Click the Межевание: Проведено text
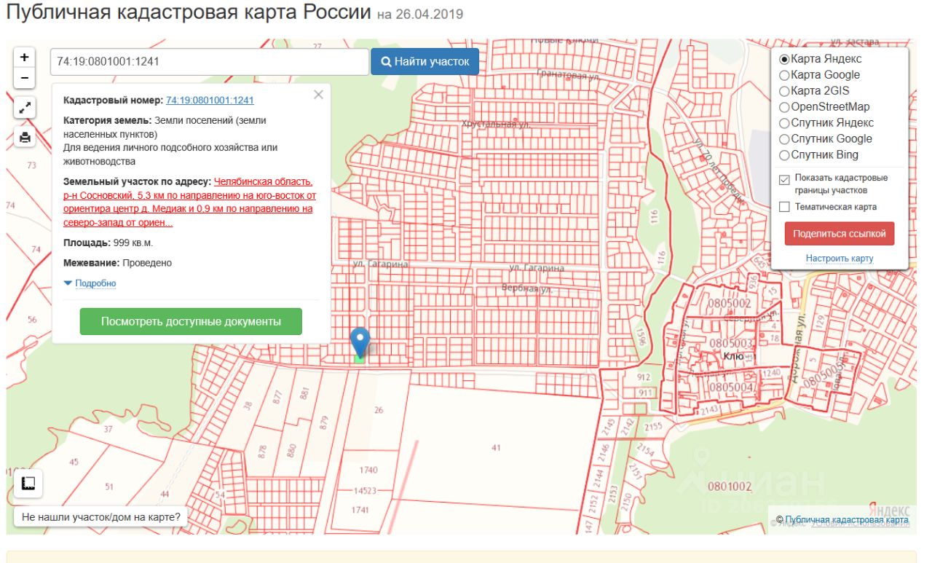Viewport: 932px width, 563px height. [118, 263]
